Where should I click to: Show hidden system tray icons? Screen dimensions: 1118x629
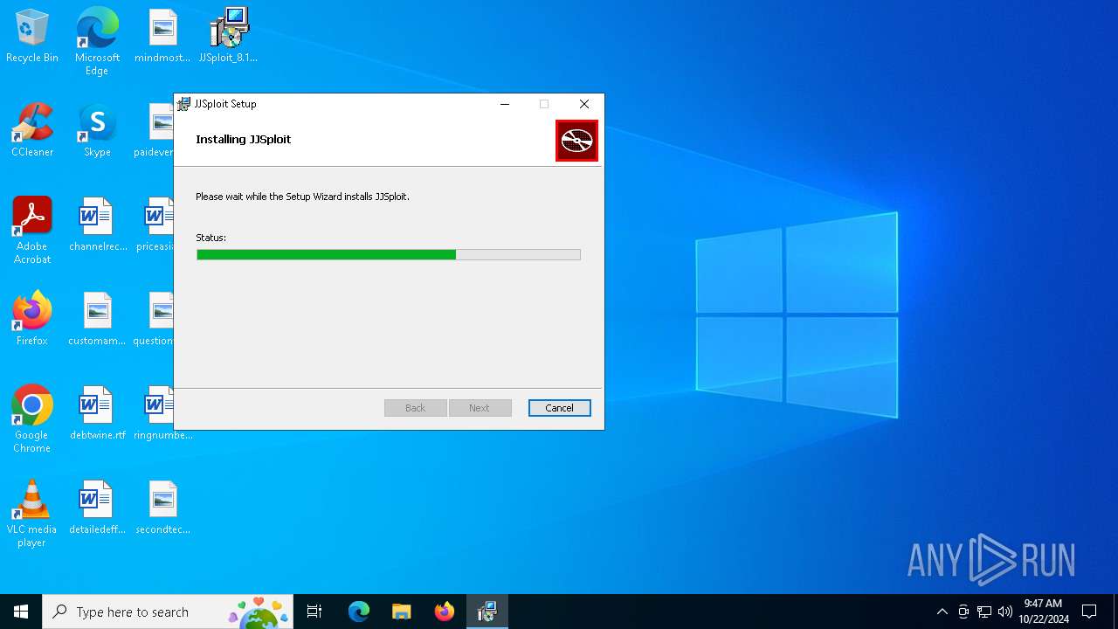(942, 612)
